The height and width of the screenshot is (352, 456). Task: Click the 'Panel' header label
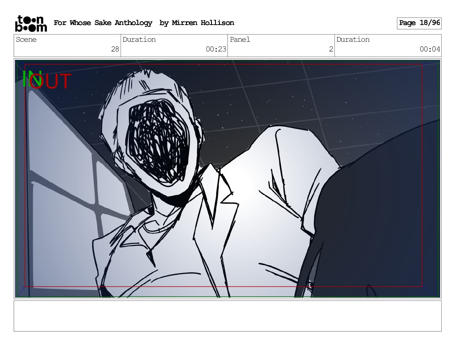coord(240,39)
